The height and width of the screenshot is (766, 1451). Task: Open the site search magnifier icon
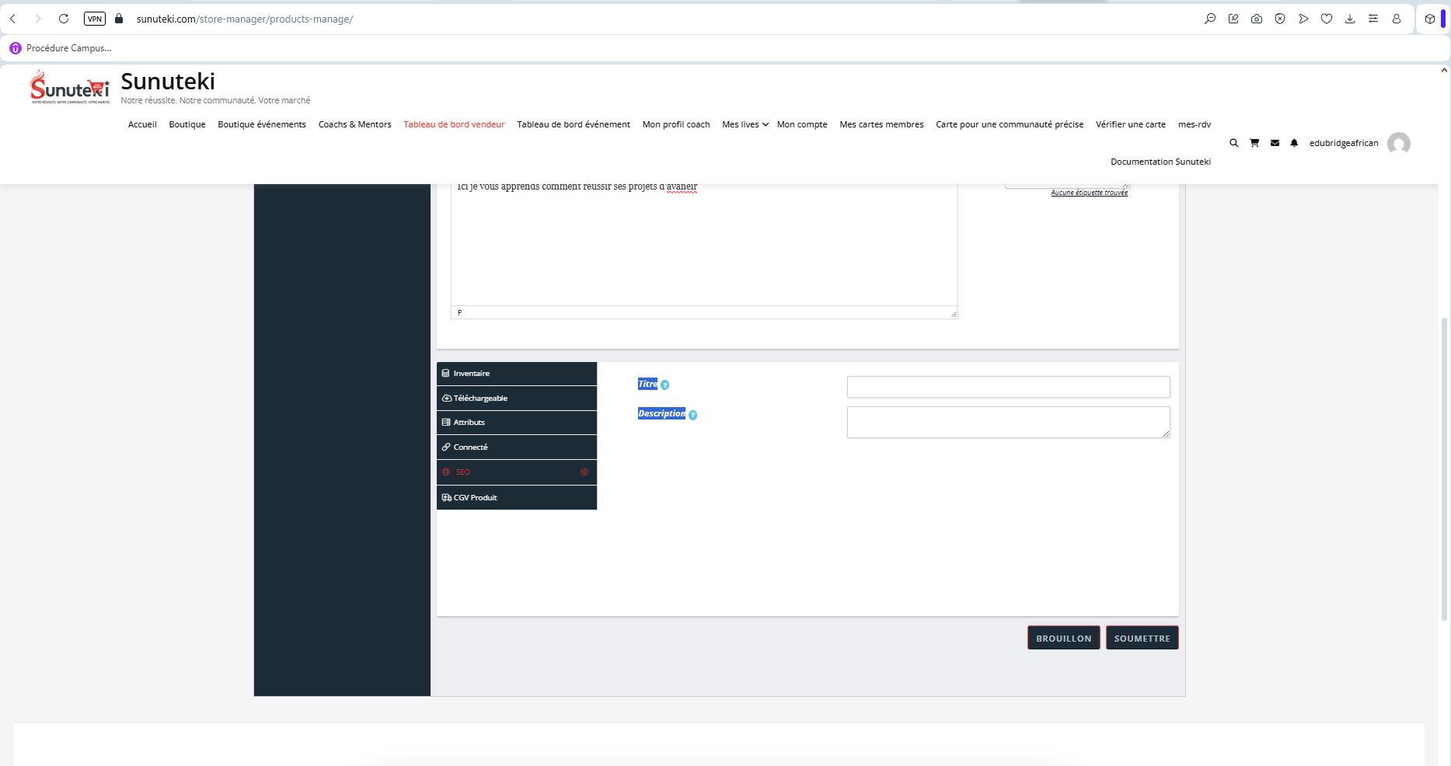point(1233,143)
